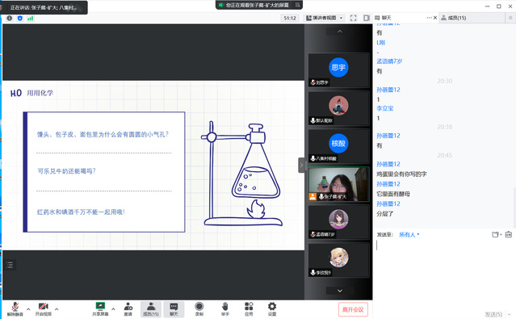Open the apps grid icon
Image resolution: width=516 pixels, height=319 pixels.
pos(249,309)
